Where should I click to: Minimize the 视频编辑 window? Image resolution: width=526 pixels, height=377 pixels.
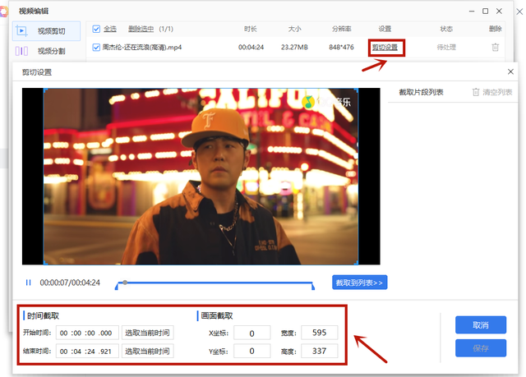tap(472, 11)
